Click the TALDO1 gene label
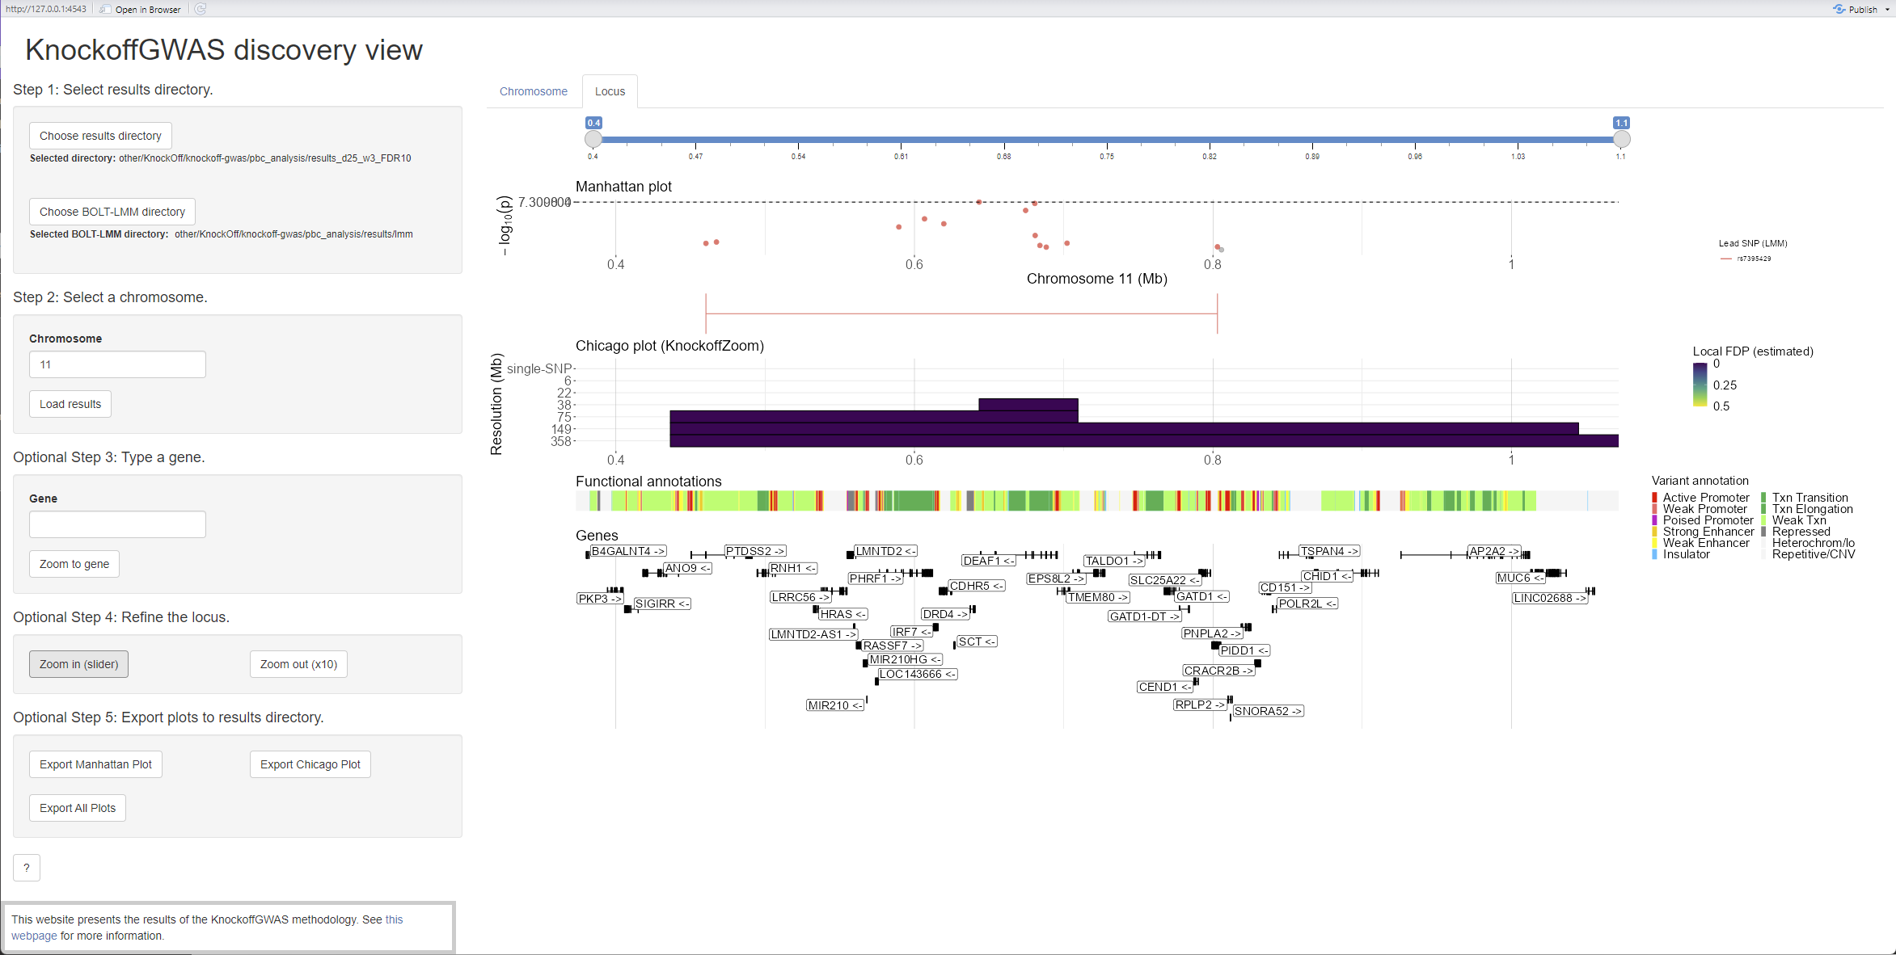The width and height of the screenshot is (1896, 955). [x=1115, y=561]
